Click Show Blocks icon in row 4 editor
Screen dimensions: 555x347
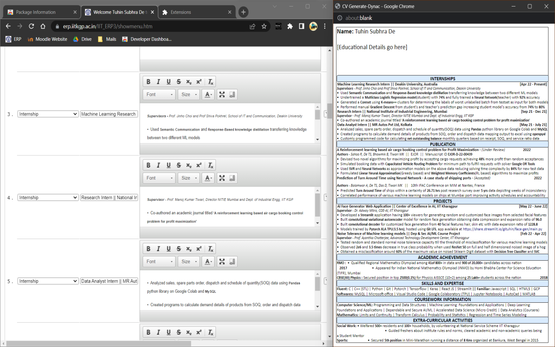[x=232, y=178]
